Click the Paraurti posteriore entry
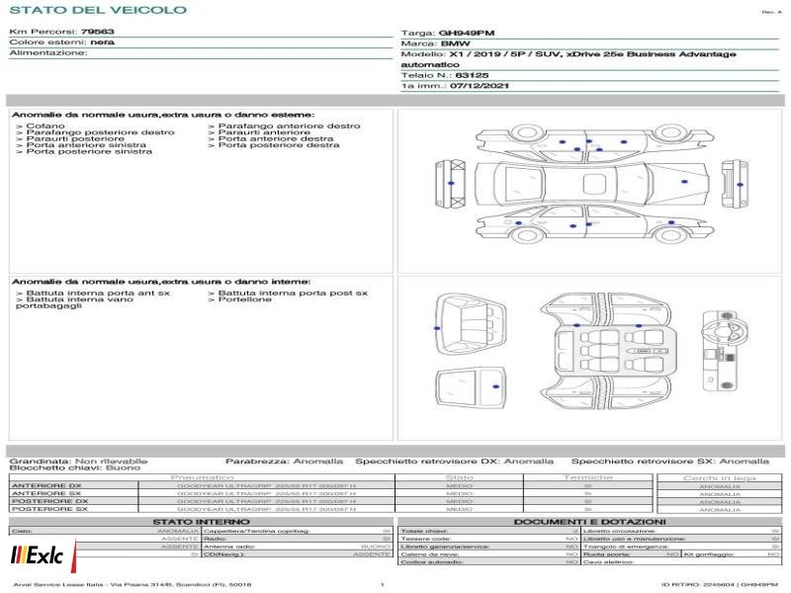This screenshot has height=593, width=791. click(x=70, y=138)
